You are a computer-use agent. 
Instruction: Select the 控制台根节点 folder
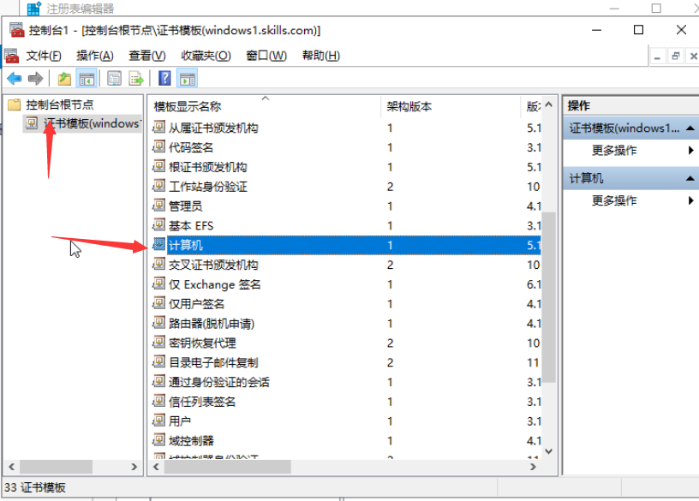[59, 104]
